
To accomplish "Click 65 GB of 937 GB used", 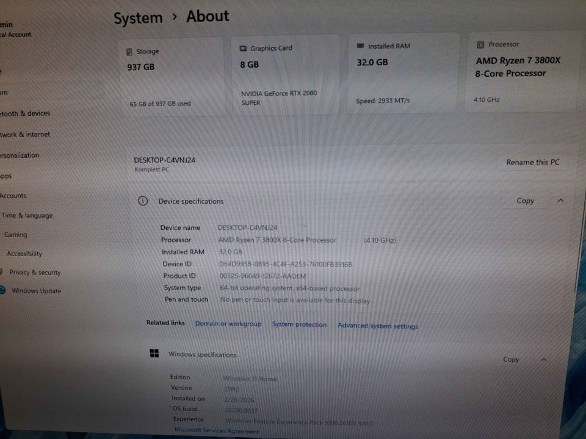I will coord(160,104).
